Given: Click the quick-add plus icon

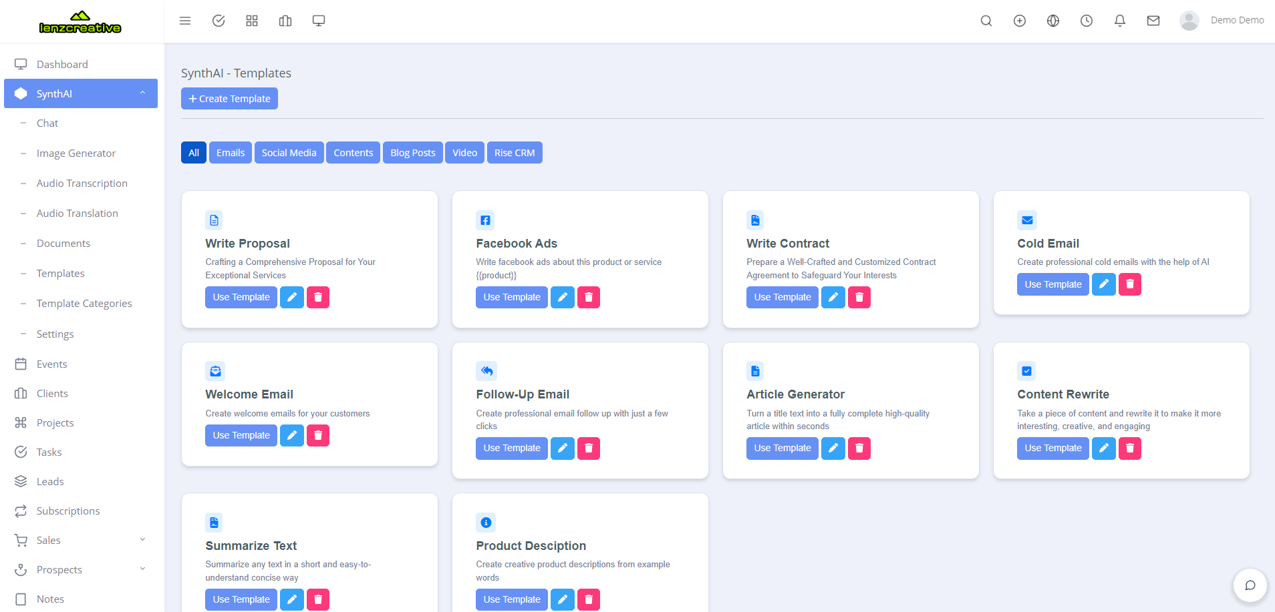Looking at the screenshot, I should point(1019,21).
